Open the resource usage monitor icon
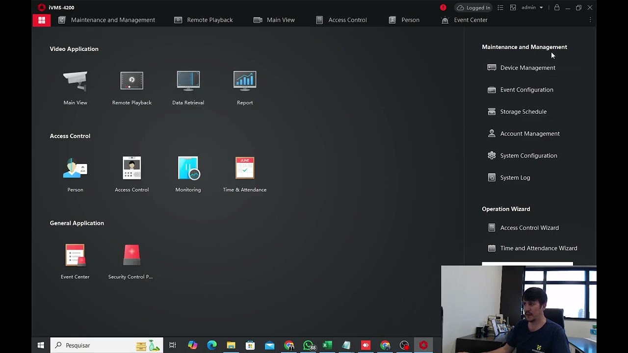628x353 pixels. [x=513, y=7]
